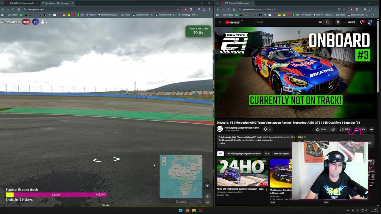
Task: Select the Vše filter chip
Action: click(x=220, y=154)
